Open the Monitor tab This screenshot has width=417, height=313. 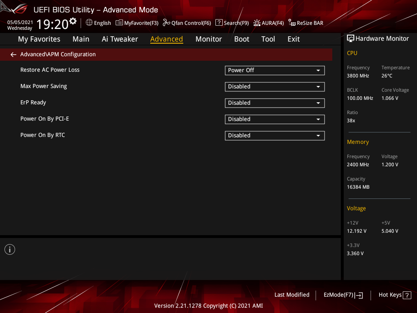[x=208, y=39]
